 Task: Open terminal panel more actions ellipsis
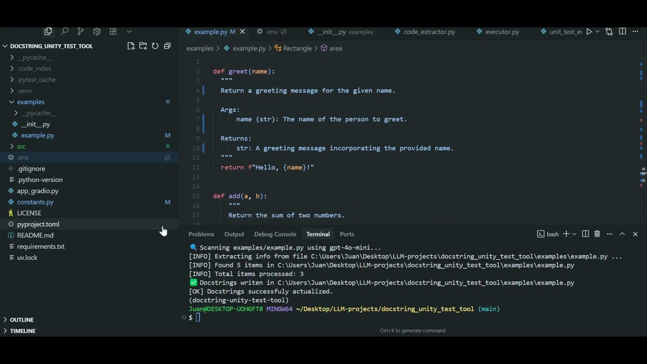[610, 234]
